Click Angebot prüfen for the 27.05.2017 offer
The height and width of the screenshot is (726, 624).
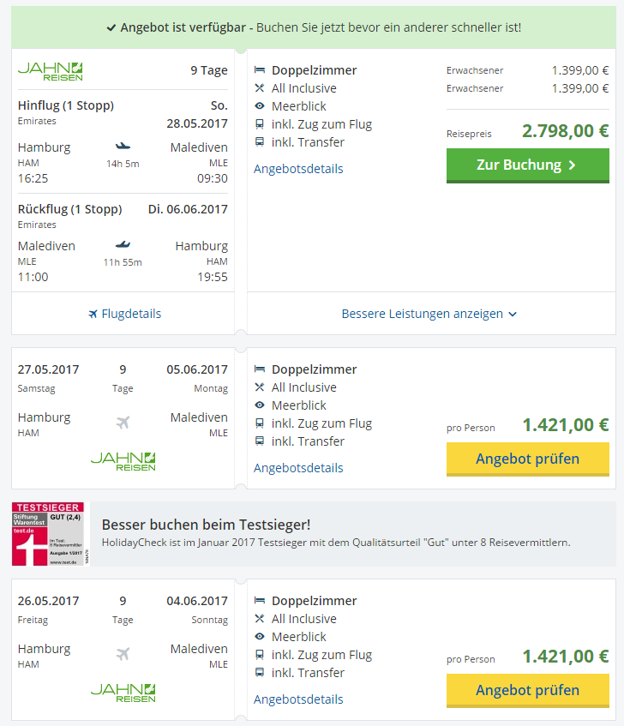tap(527, 459)
